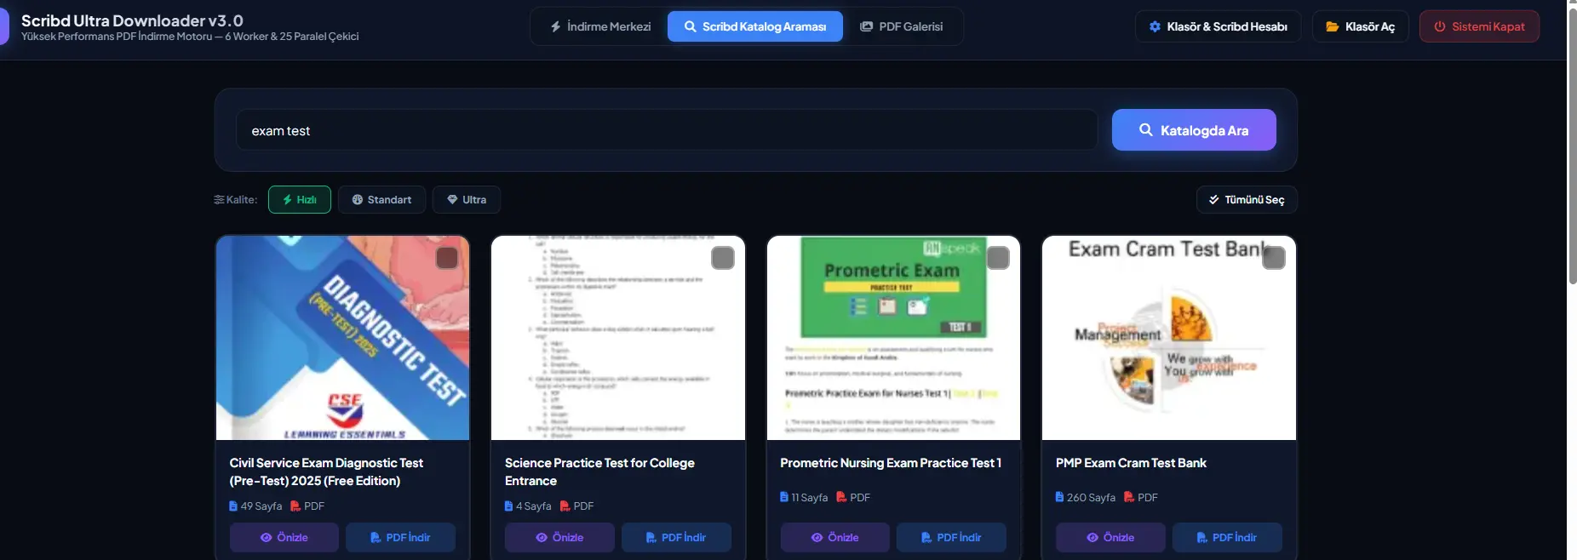
Task: Click the magnifier icon in Scribd Katalog Araması
Action: tap(691, 26)
